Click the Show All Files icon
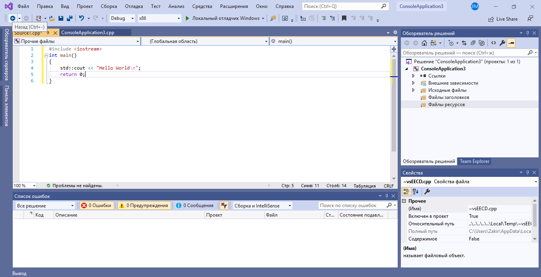 tap(482, 43)
